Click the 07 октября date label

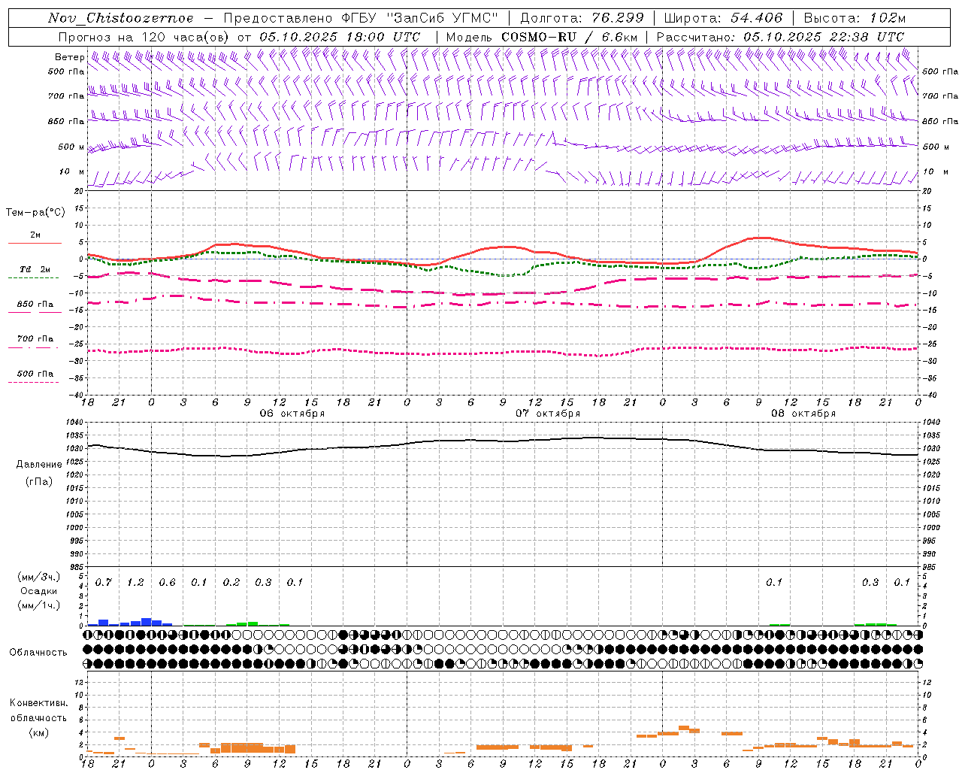click(548, 414)
